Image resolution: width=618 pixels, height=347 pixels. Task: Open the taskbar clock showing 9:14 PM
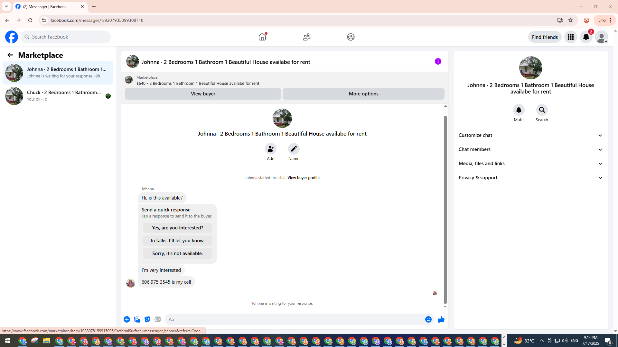click(x=591, y=341)
